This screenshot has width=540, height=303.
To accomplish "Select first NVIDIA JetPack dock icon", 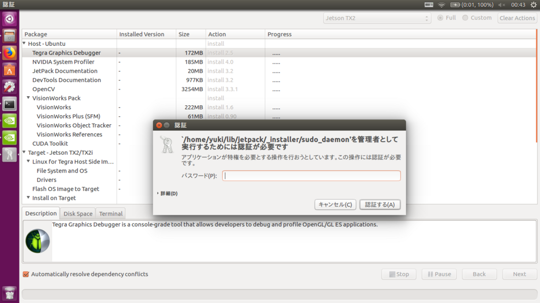I will (9, 120).
